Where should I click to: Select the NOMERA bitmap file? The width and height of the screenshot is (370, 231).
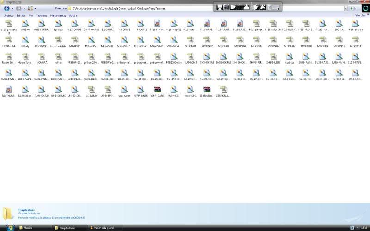(x=42, y=59)
